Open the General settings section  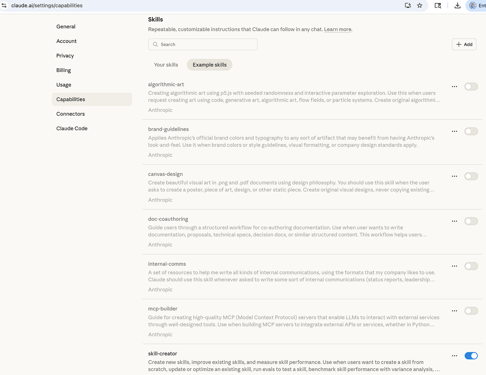coord(92,27)
